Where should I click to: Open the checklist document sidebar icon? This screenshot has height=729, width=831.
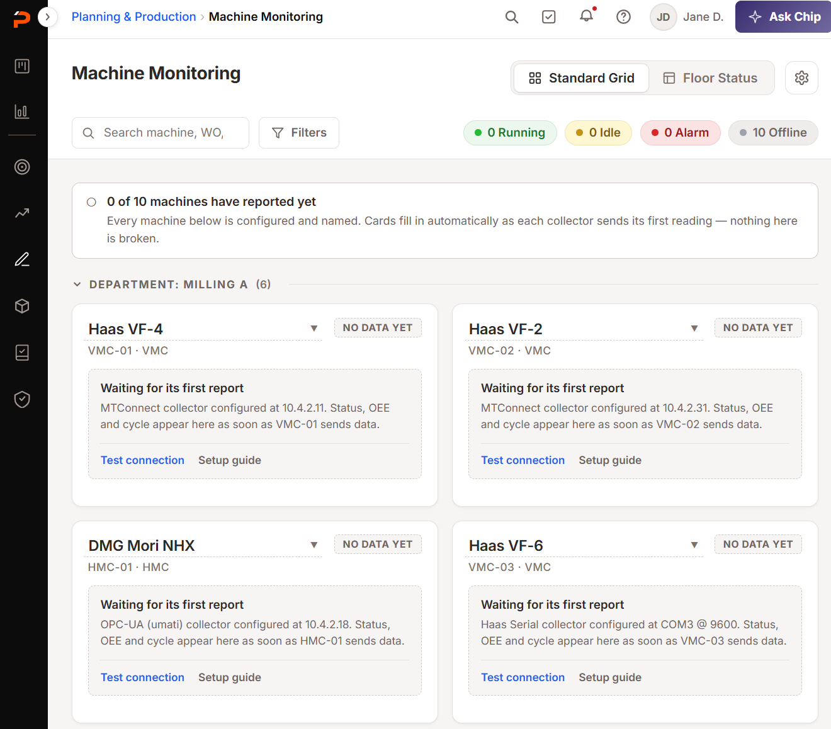pyautogui.click(x=22, y=353)
